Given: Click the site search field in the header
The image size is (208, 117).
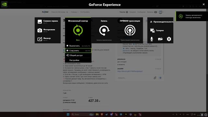Looking at the screenshot, I should pyautogui.click(x=59, y=12).
